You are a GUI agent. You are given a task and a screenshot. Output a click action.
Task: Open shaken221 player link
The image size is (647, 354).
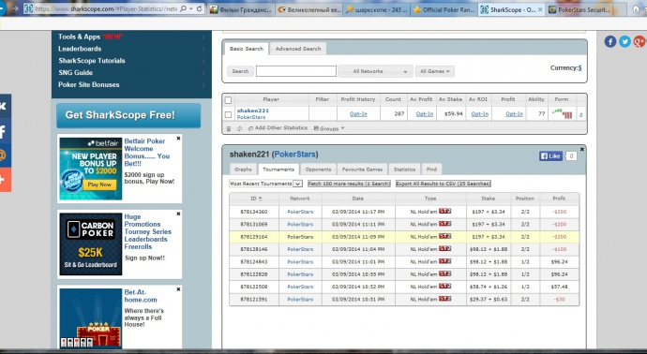tap(253, 111)
